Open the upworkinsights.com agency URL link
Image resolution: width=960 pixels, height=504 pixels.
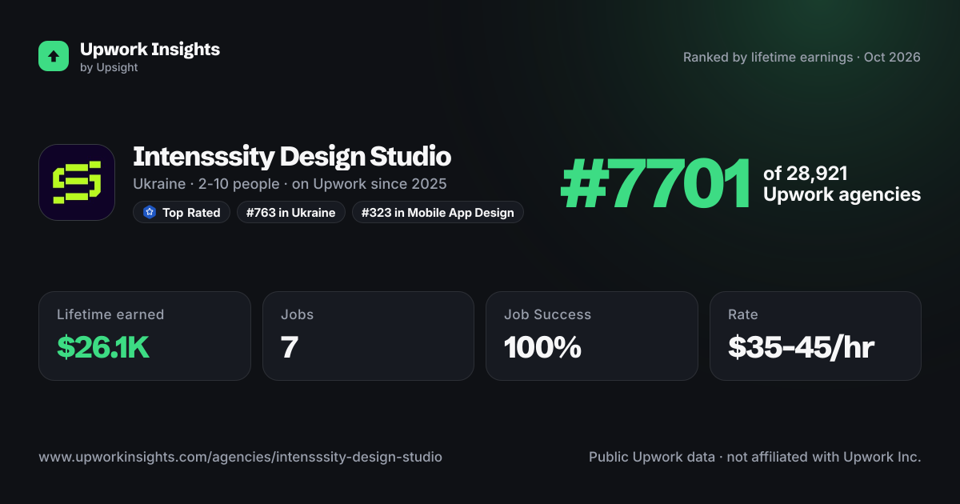coord(240,458)
